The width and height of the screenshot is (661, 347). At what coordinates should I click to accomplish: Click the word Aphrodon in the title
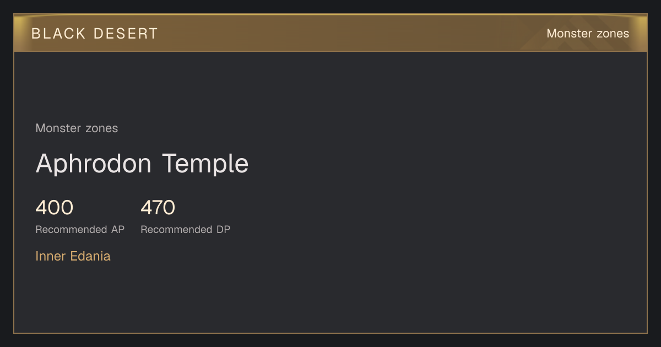pos(94,164)
